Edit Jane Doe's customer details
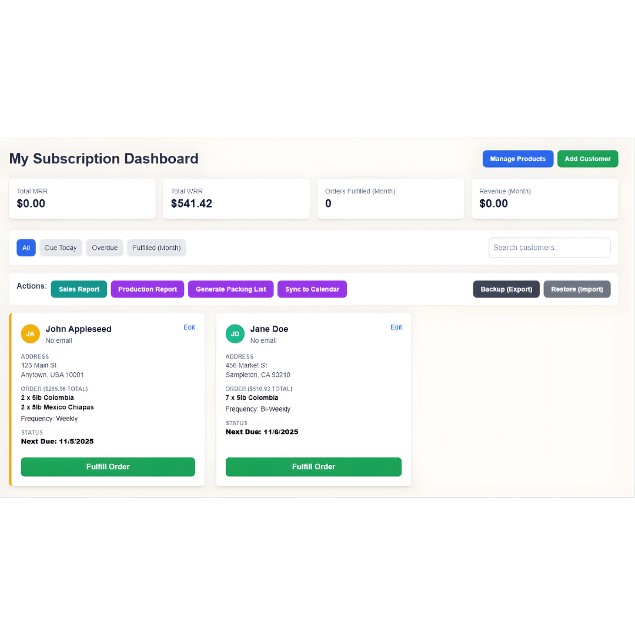This screenshot has width=635, height=635. coord(396,327)
